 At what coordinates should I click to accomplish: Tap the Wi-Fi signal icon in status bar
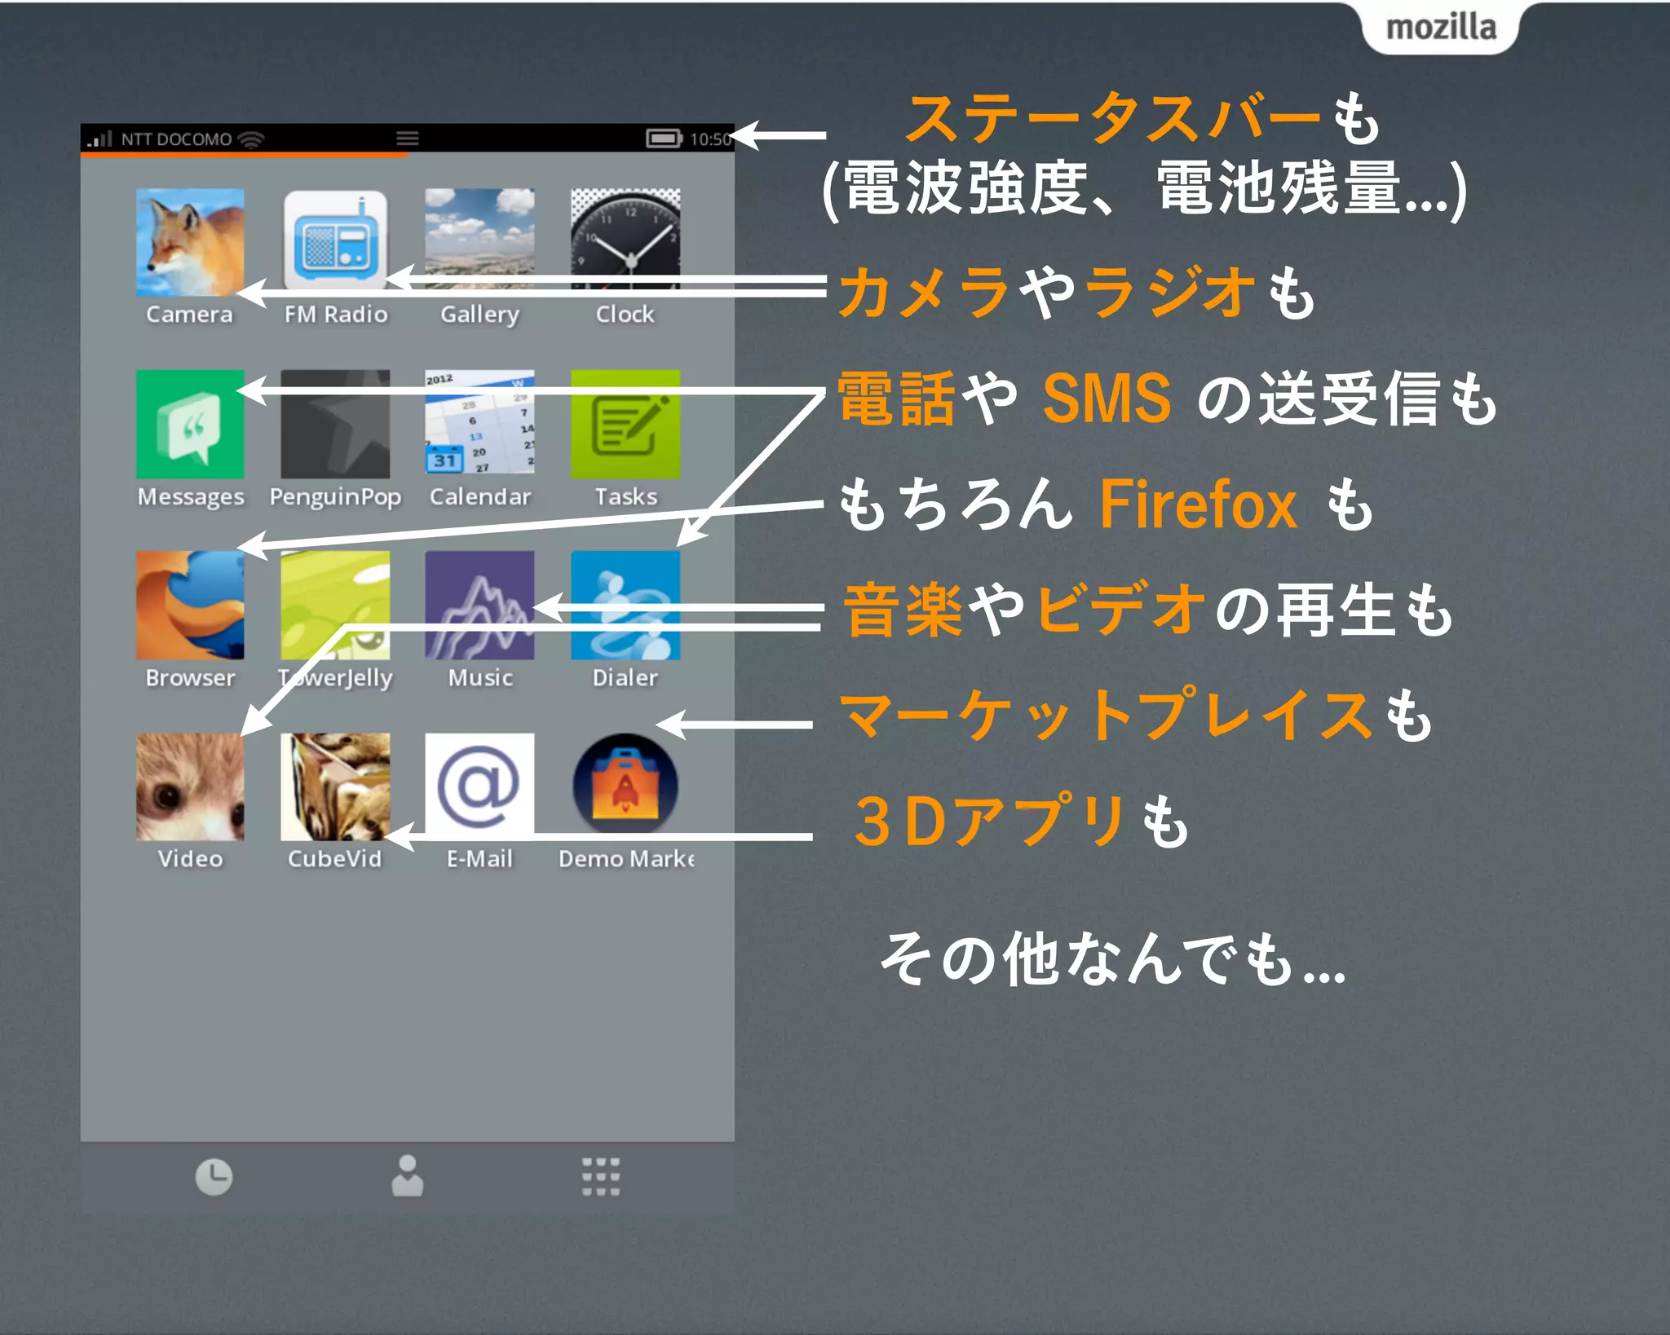click(251, 139)
